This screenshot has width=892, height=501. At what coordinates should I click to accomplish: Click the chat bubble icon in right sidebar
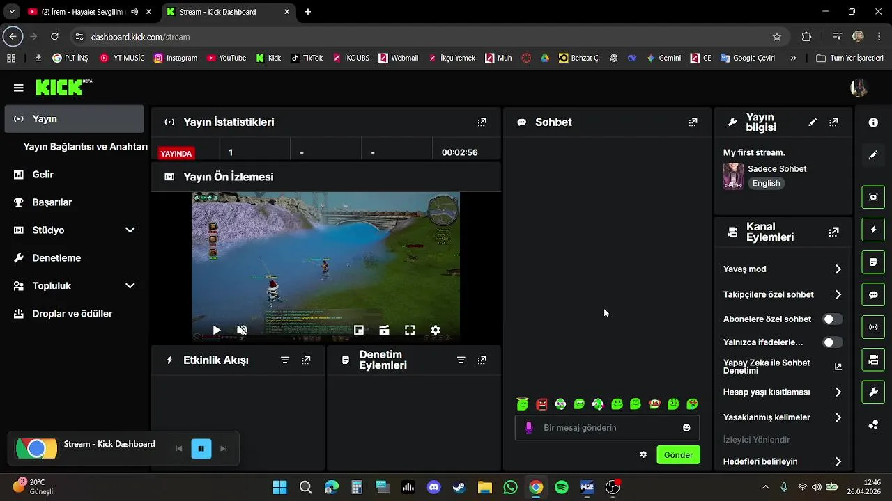(873, 294)
